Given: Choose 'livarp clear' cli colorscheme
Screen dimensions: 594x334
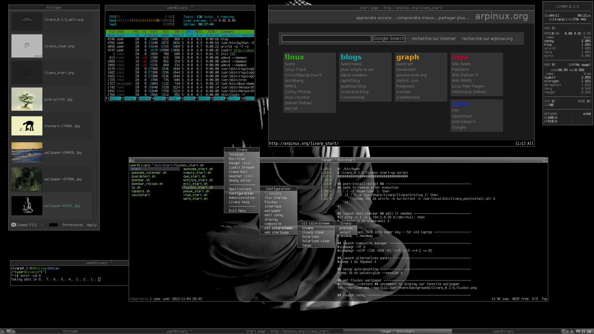Looking at the screenshot, I should (x=316, y=232).
